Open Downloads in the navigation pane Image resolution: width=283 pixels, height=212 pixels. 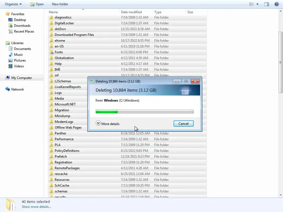[x=22, y=26]
